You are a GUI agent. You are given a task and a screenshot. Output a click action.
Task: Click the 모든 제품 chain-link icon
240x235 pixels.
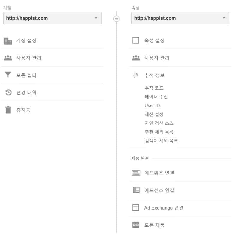tap(136, 225)
